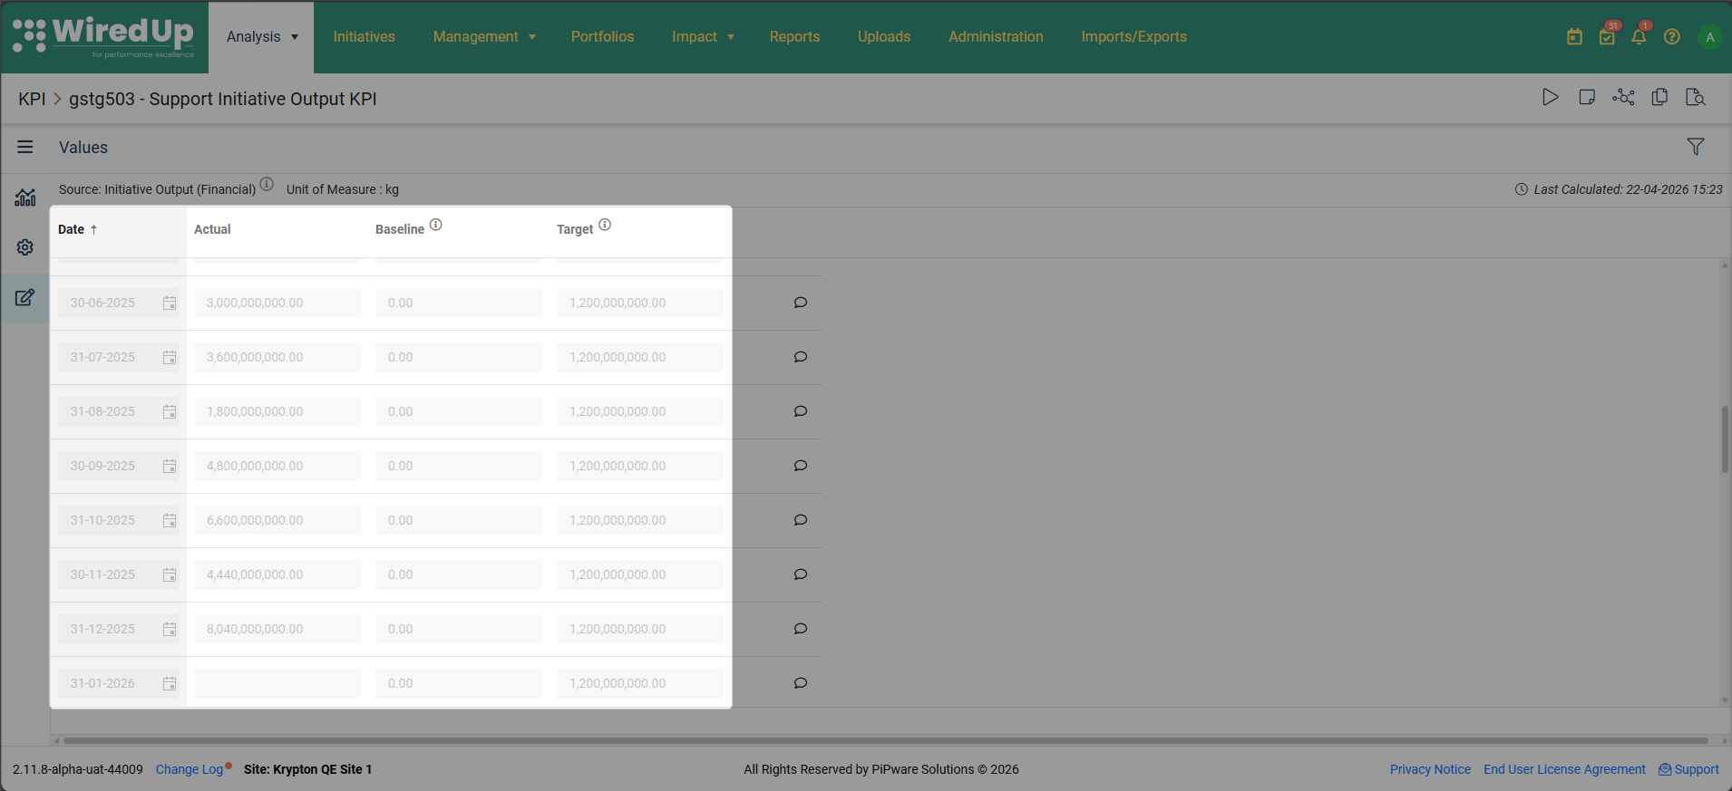The width and height of the screenshot is (1732, 791).
Task: Open the calendar icon in the top bar
Action: tap(1574, 37)
